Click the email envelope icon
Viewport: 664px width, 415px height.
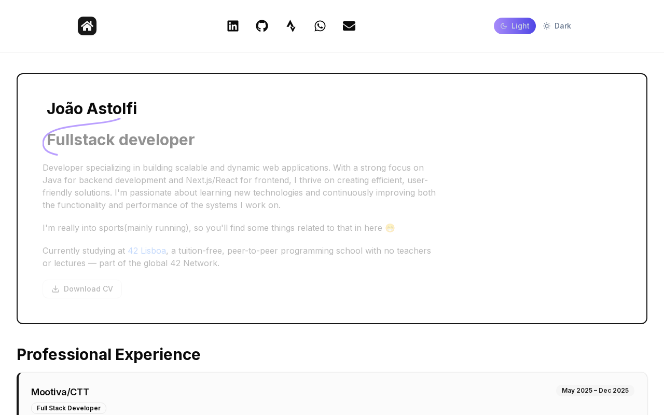349,26
